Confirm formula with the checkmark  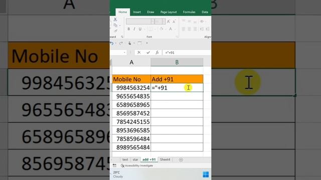point(148,52)
